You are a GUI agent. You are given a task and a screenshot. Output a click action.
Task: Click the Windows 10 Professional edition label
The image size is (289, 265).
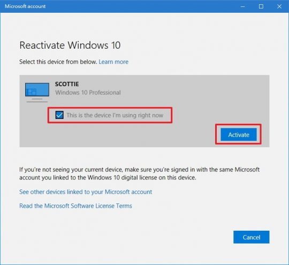coord(88,93)
